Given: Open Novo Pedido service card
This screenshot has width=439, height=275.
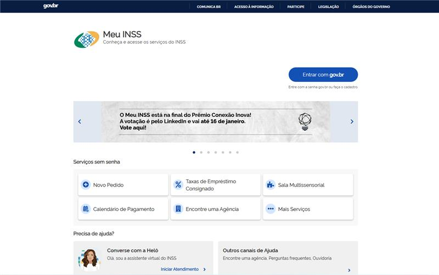Looking at the screenshot, I should pyautogui.click(x=123, y=185).
